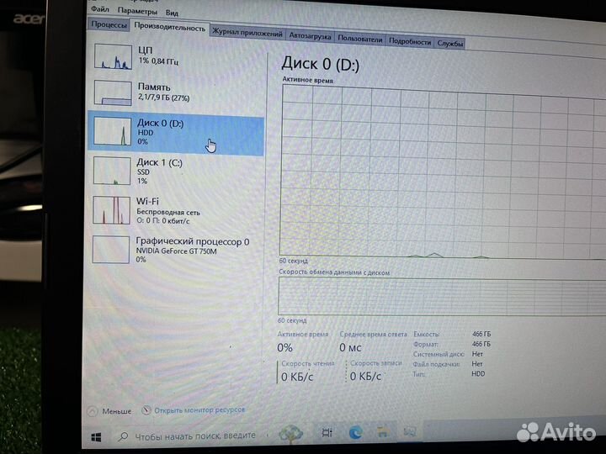
Task: Click the resource monitor icon
Action: [147, 410]
